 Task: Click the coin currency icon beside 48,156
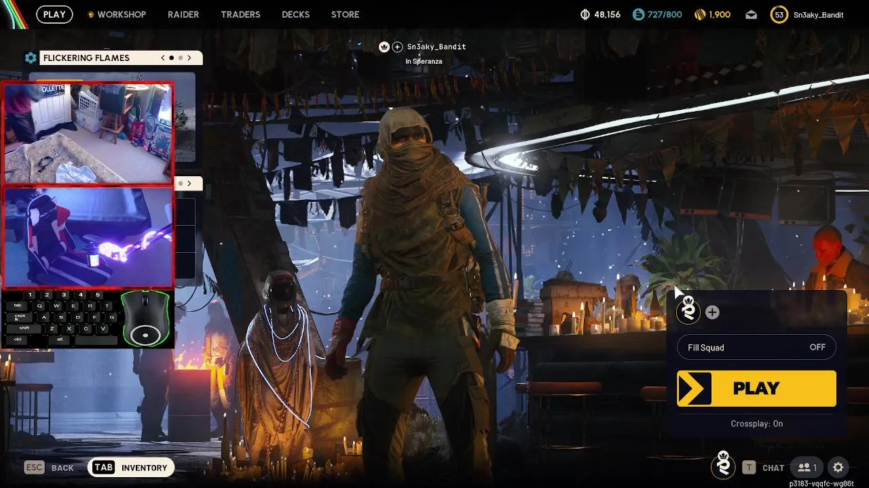[x=585, y=14]
